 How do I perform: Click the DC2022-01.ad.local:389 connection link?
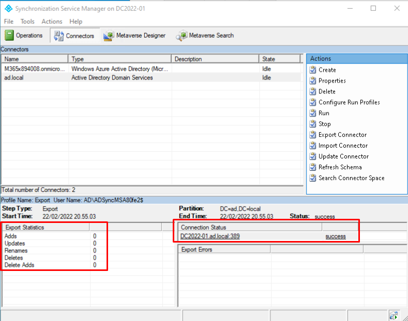click(210, 236)
